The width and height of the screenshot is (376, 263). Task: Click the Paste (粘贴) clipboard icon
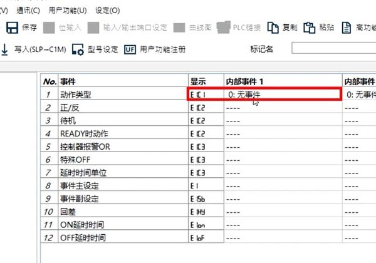(x=309, y=28)
